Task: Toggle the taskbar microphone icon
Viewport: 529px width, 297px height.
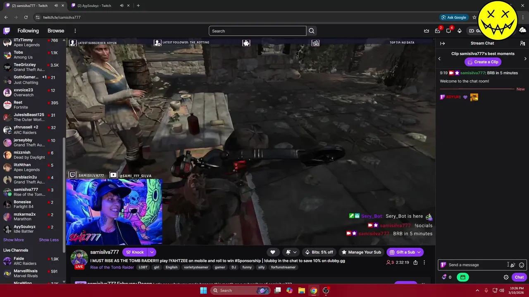Action: (x=486, y=290)
